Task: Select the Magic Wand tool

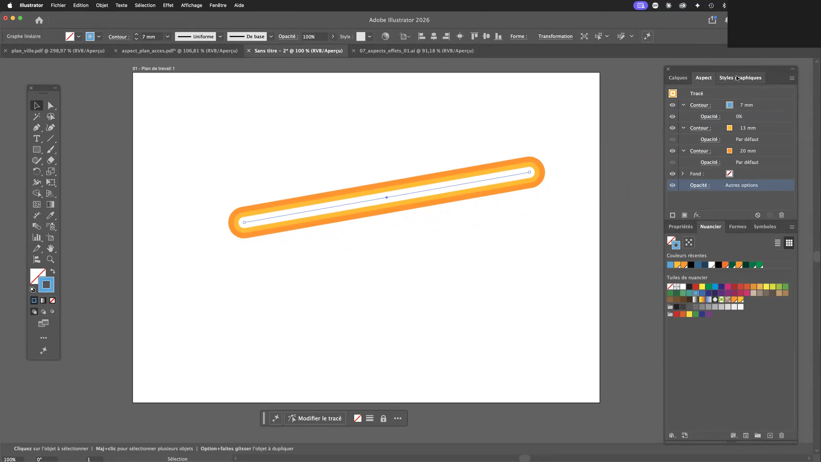Action: [36, 117]
